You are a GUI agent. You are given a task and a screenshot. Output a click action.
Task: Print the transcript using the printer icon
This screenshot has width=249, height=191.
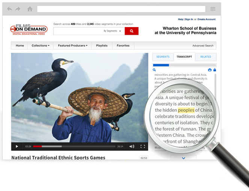pyautogui.click(x=210, y=70)
